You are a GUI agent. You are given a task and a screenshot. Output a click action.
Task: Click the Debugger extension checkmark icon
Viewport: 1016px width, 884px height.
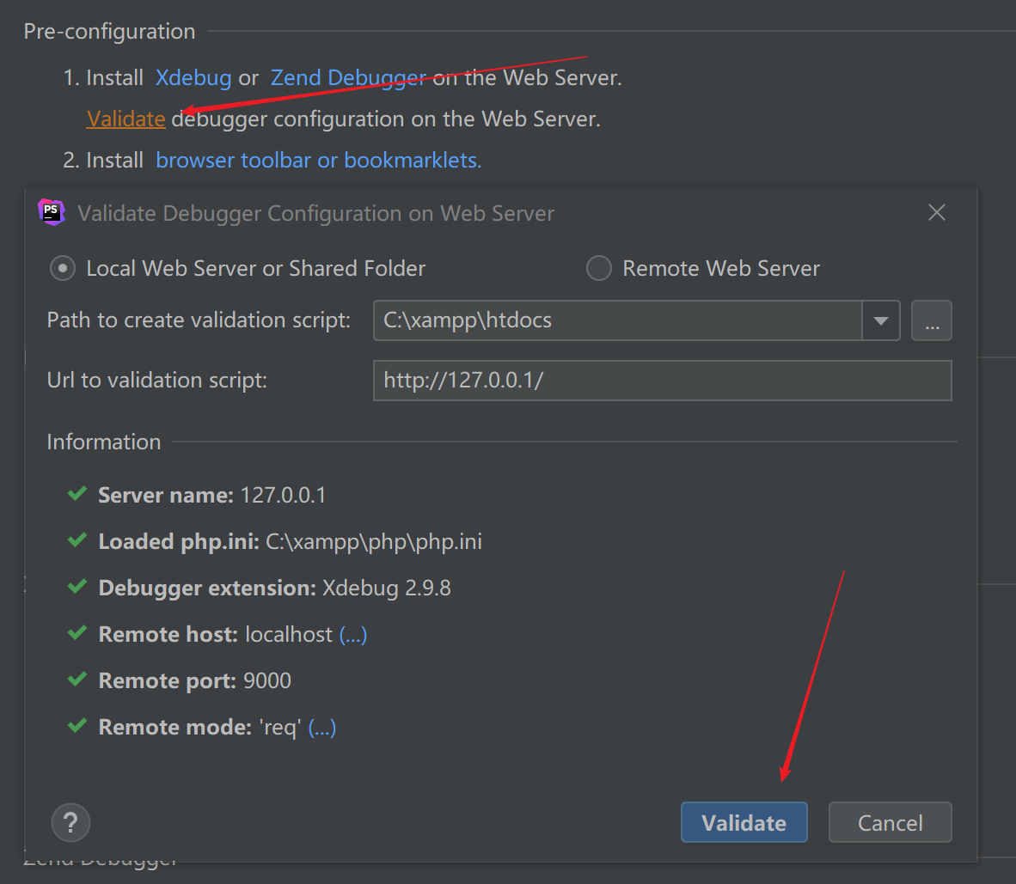[x=77, y=587]
